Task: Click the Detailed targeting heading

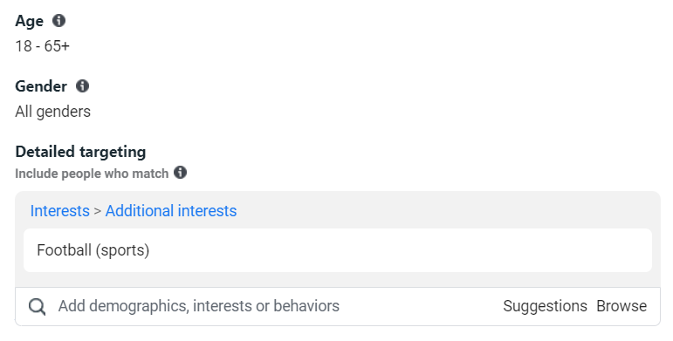Action: click(80, 152)
